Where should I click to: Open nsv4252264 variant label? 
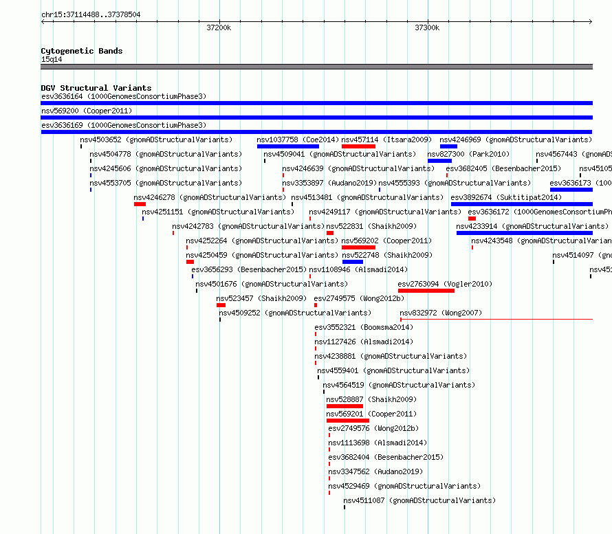coord(262,241)
